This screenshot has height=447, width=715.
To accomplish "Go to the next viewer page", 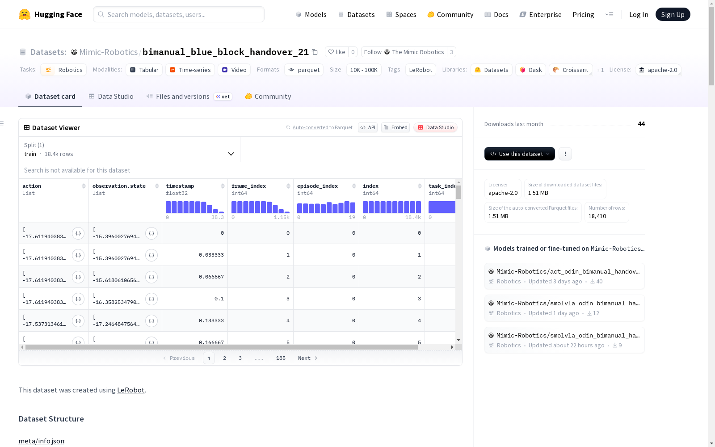I will point(308,358).
